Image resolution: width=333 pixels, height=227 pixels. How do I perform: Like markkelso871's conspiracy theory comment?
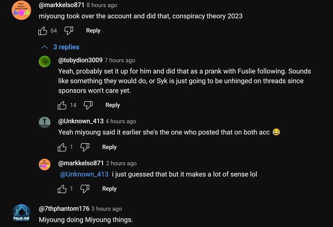click(43, 30)
